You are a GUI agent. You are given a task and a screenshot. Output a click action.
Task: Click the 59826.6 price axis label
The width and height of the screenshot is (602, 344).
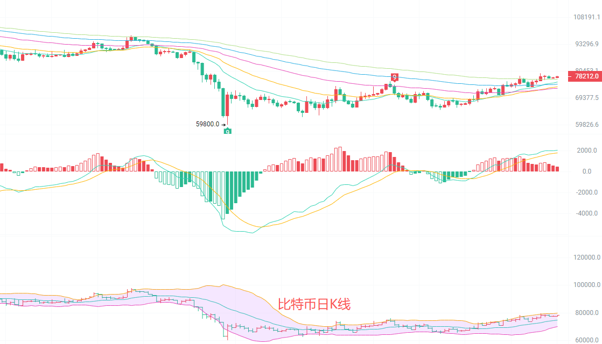coord(586,125)
